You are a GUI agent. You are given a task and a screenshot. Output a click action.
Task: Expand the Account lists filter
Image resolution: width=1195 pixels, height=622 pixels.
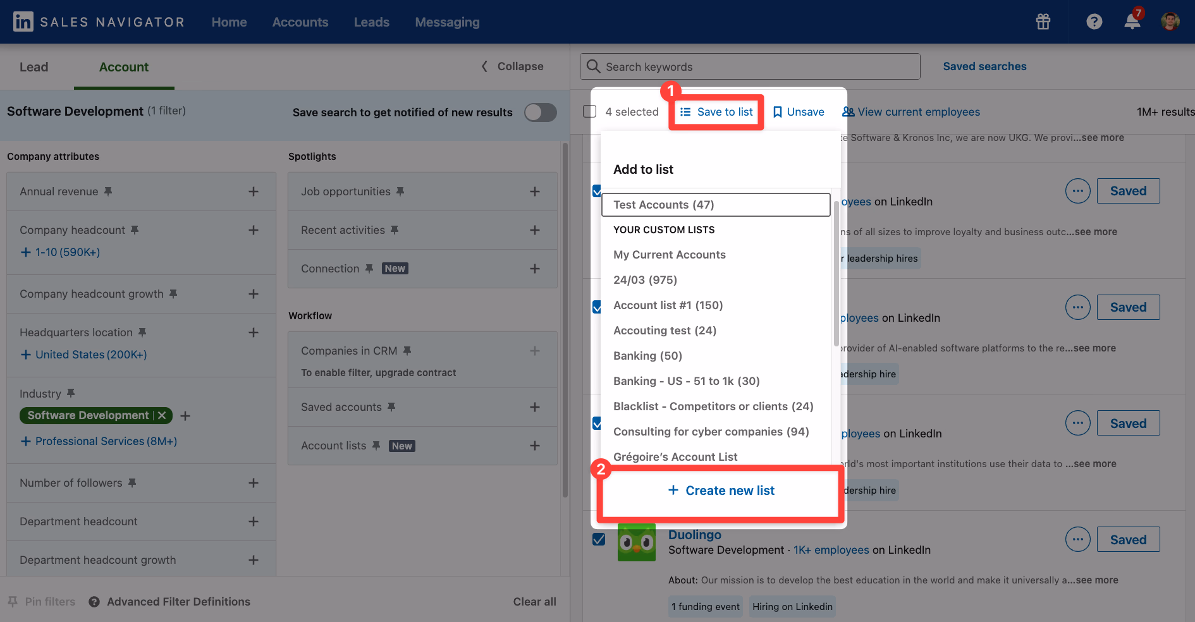click(x=535, y=446)
